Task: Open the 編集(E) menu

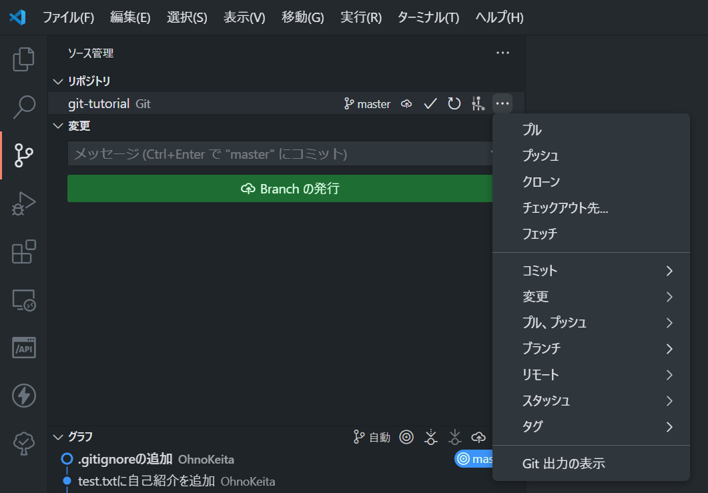Action: click(x=130, y=17)
